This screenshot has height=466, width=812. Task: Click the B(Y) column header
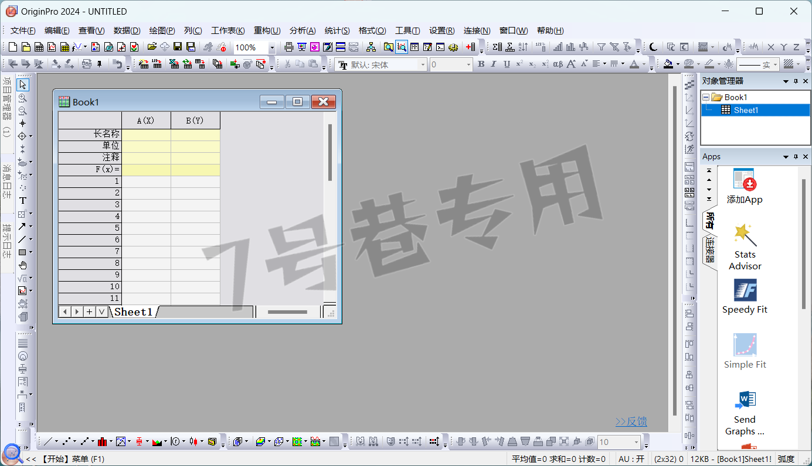coord(195,121)
